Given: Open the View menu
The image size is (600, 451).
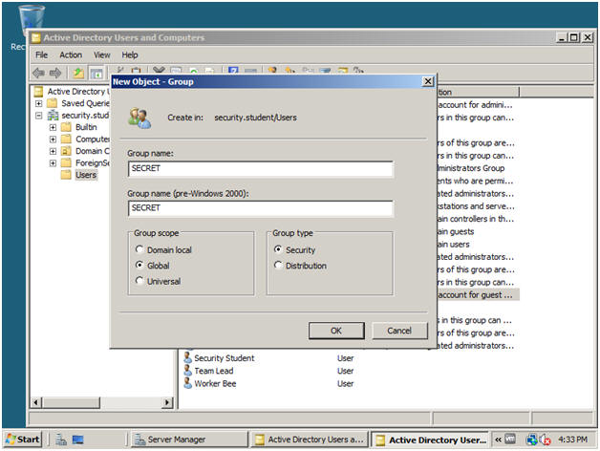Looking at the screenshot, I should (102, 54).
